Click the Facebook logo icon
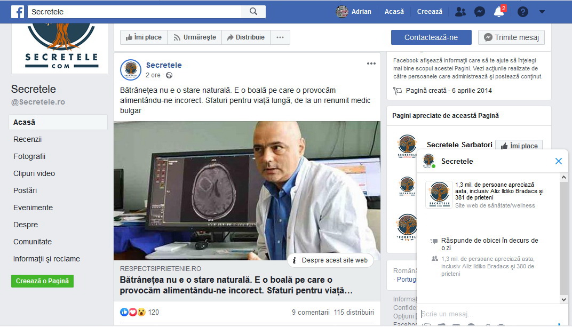This screenshot has height=327, width=572. [18, 12]
